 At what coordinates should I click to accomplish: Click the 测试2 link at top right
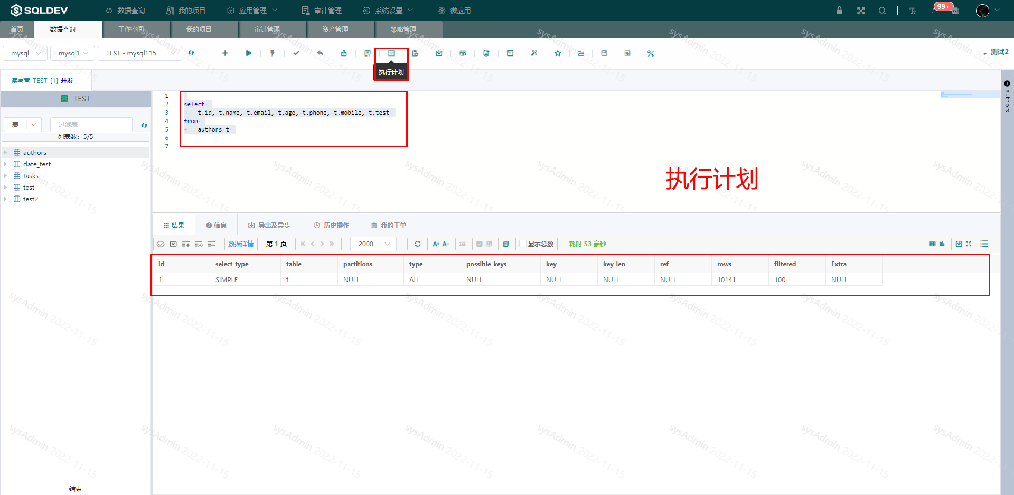click(999, 52)
